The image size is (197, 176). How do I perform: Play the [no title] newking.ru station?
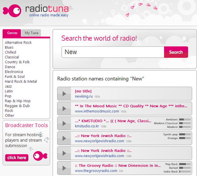pyautogui.click(x=64, y=94)
